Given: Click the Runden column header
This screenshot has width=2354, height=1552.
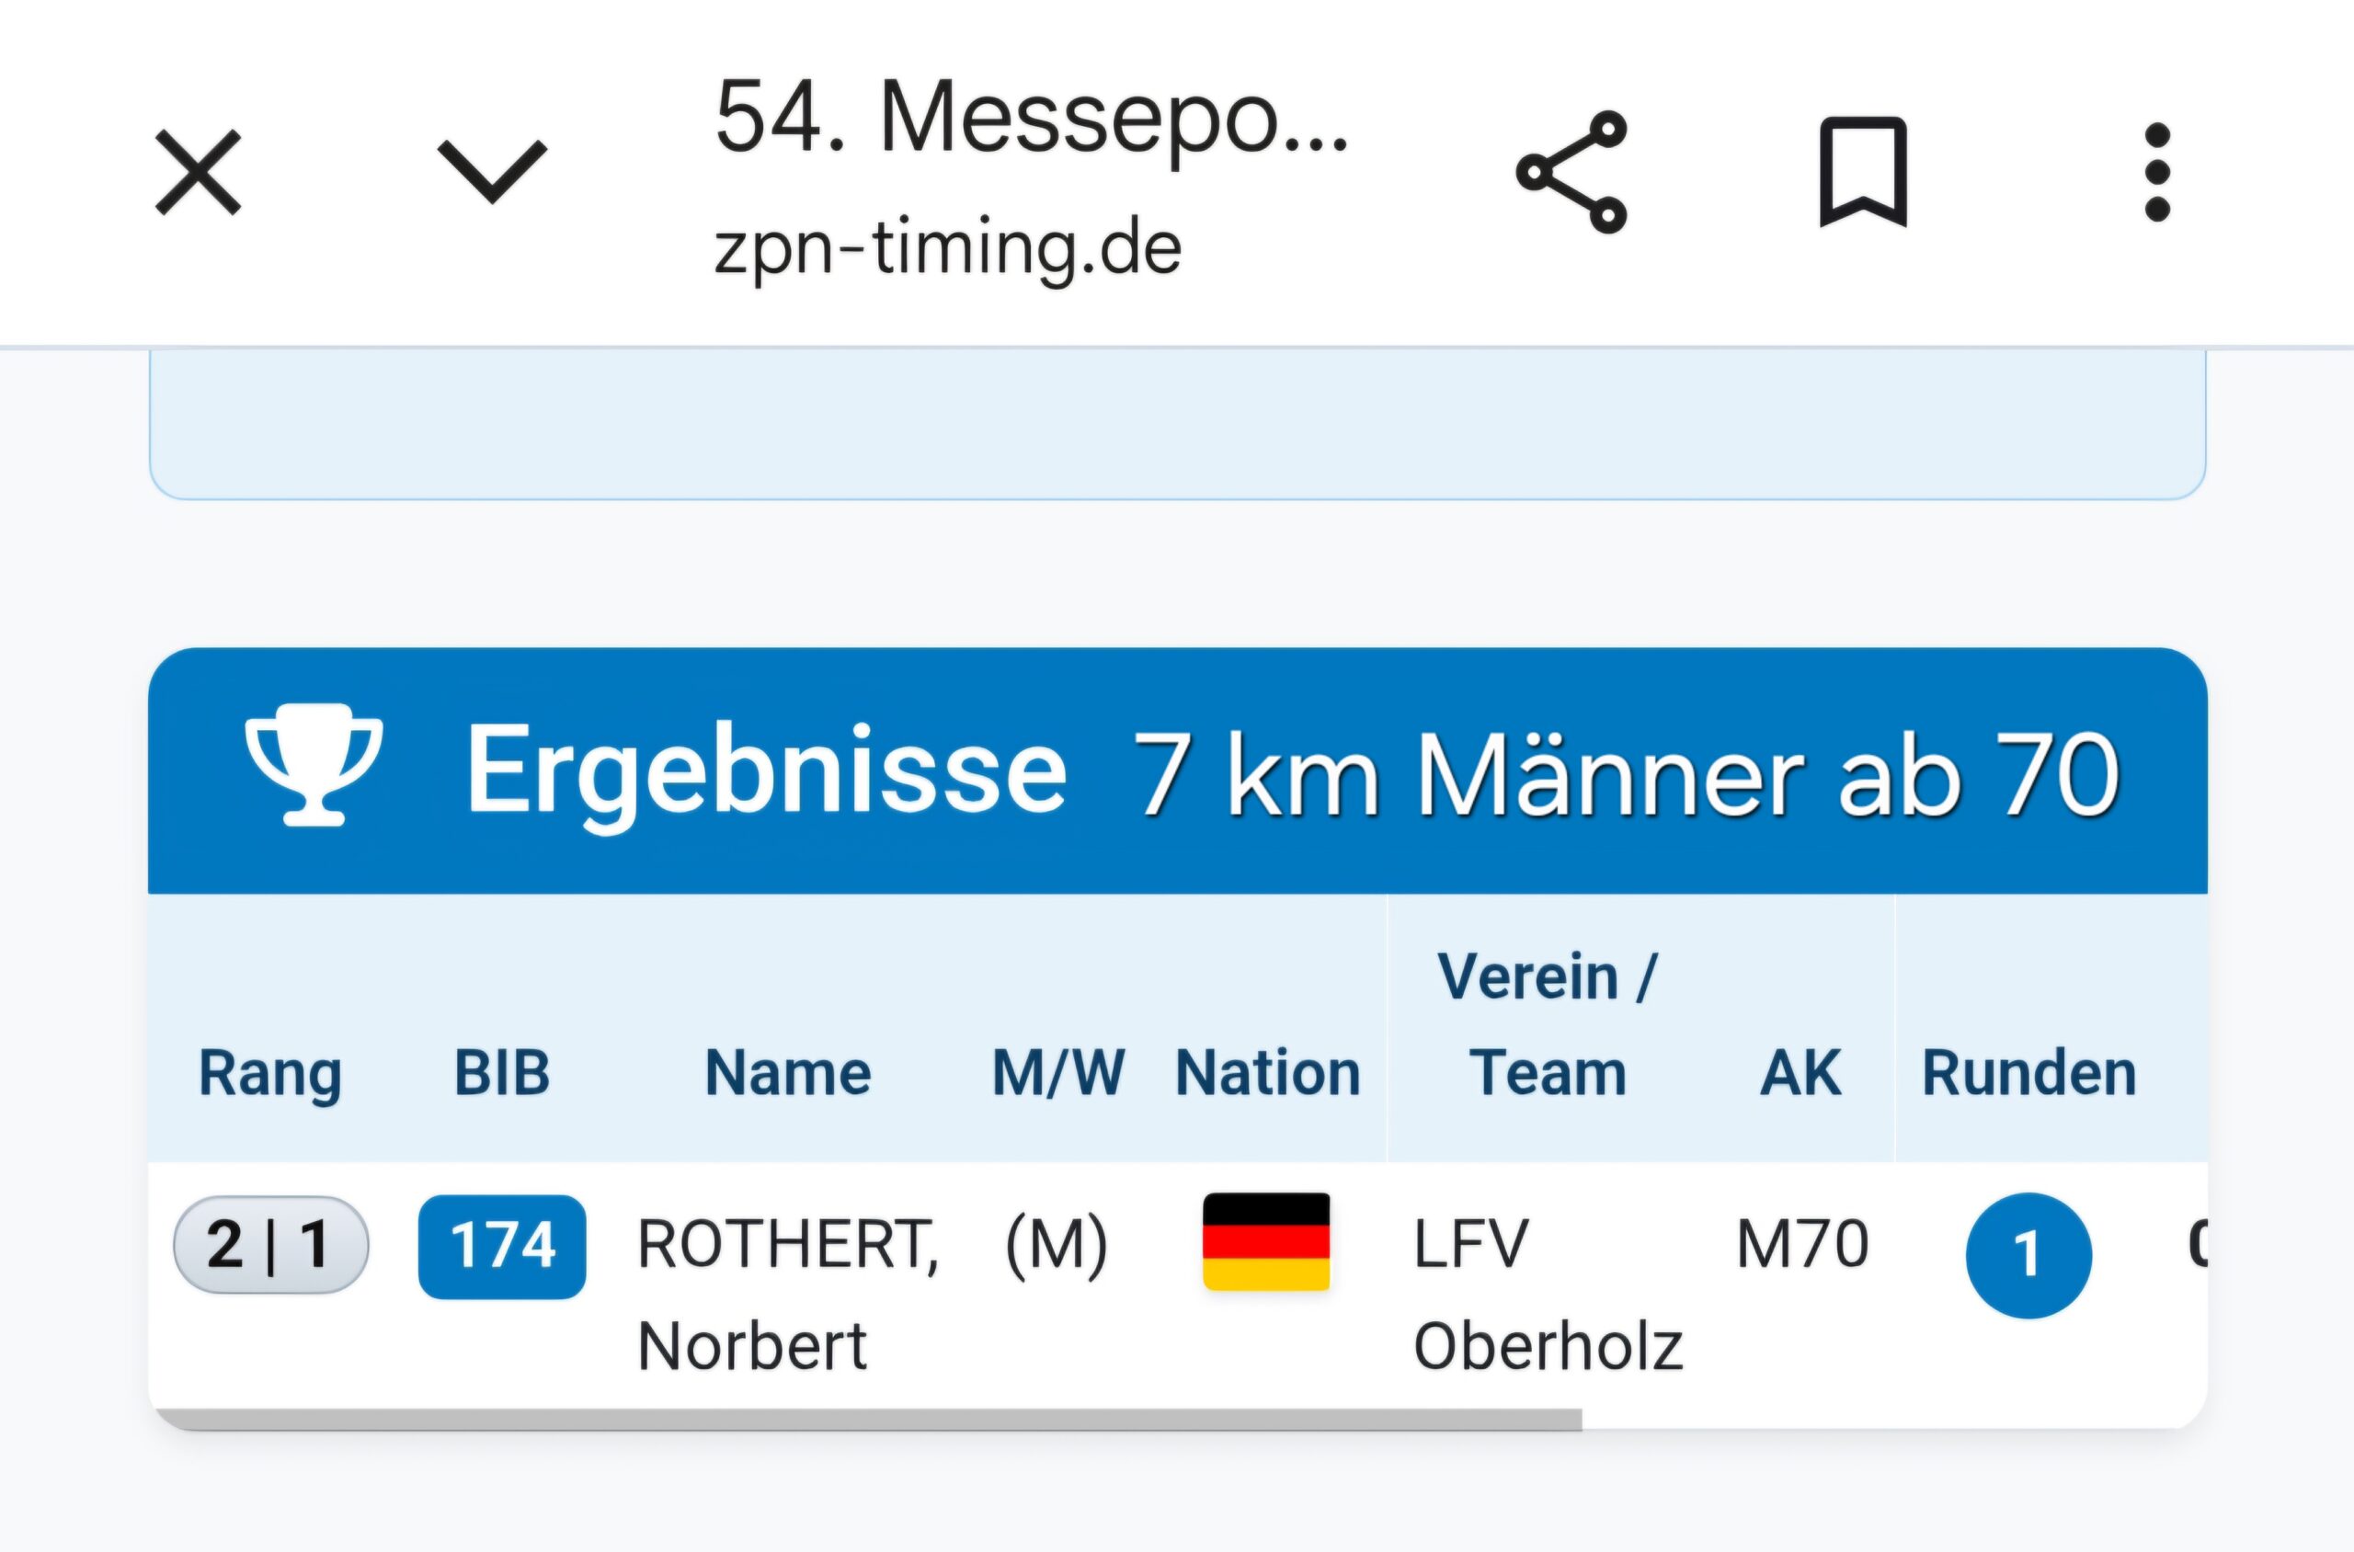Looking at the screenshot, I should coord(2029,1073).
